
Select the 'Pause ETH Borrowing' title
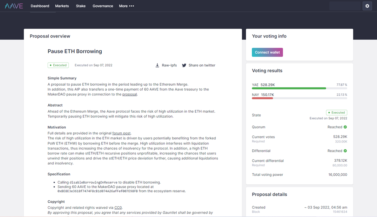pyautogui.click(x=75, y=51)
